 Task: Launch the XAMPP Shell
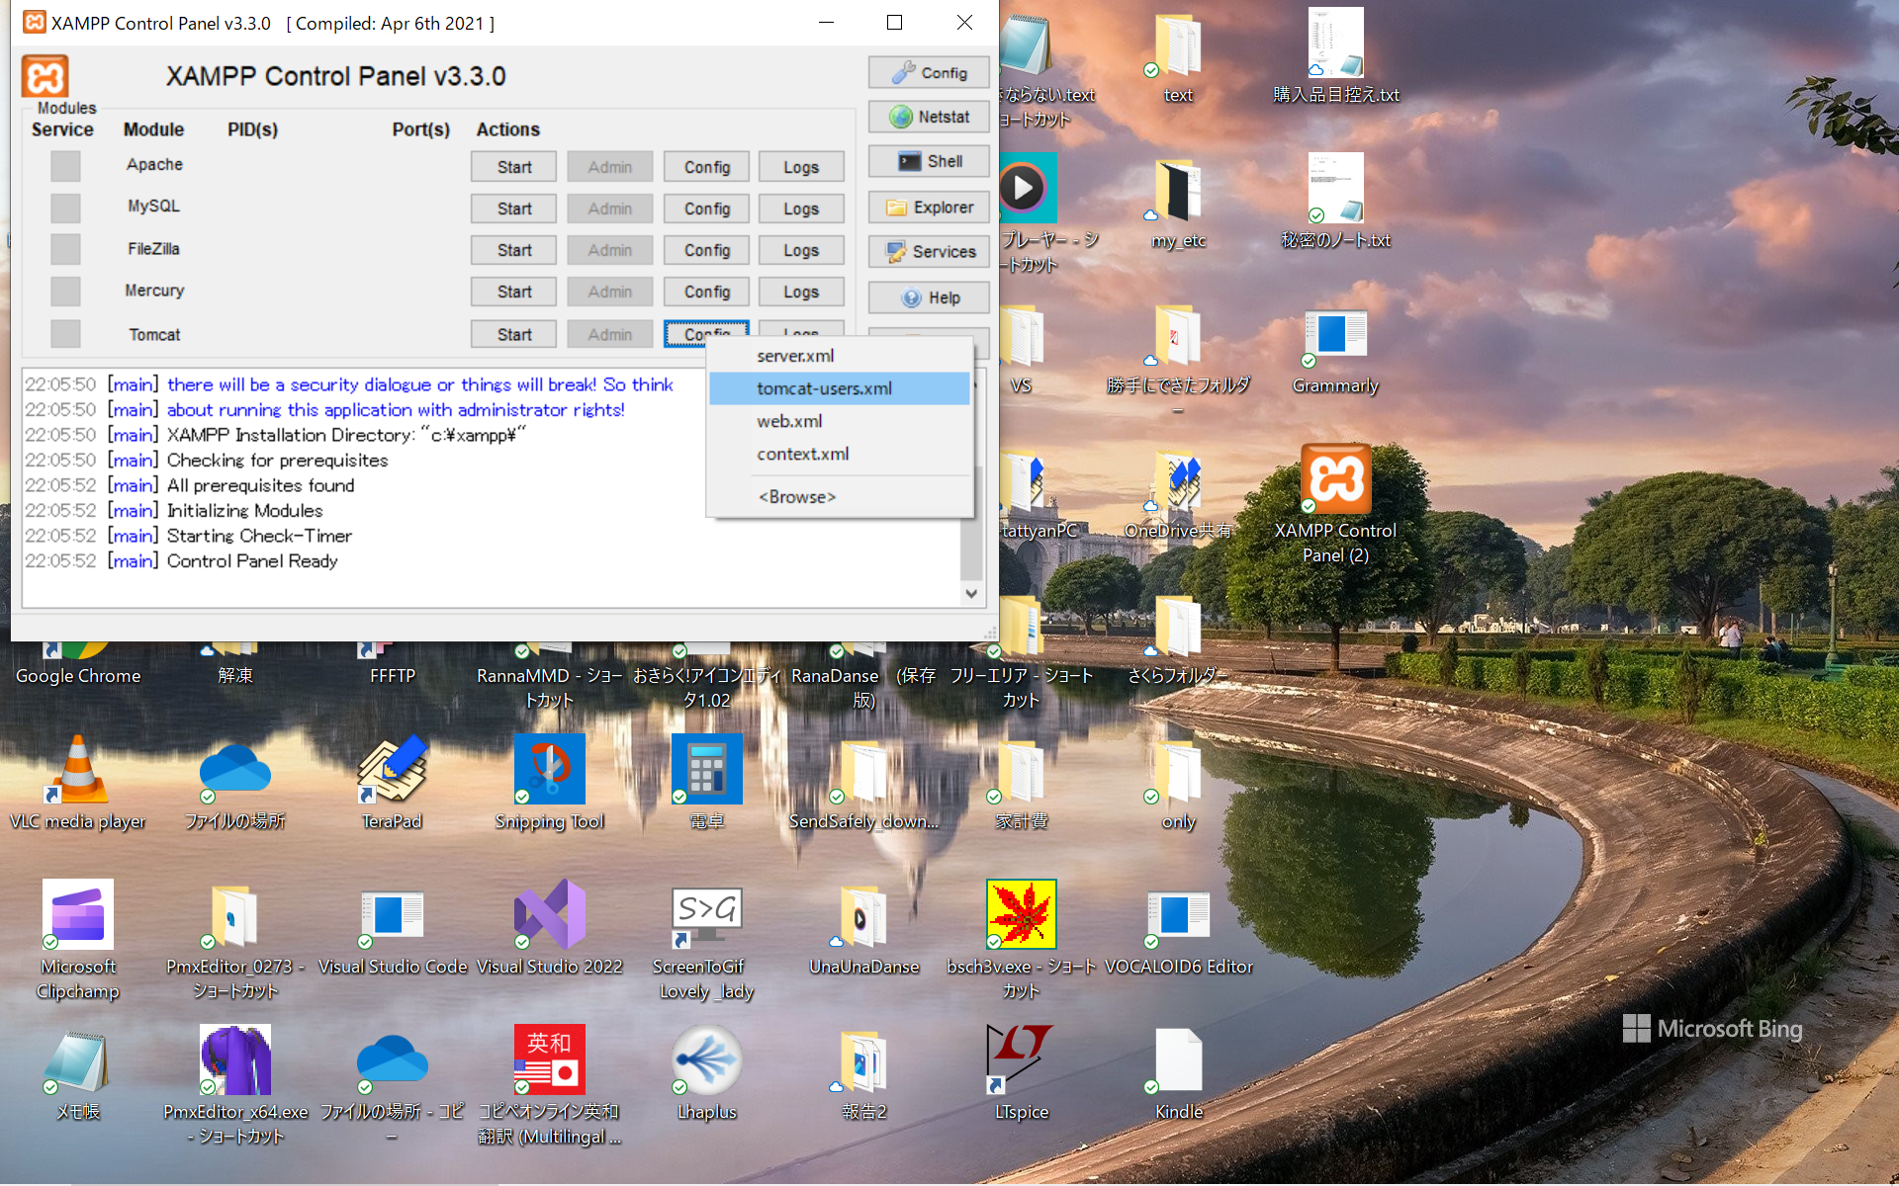point(928,161)
